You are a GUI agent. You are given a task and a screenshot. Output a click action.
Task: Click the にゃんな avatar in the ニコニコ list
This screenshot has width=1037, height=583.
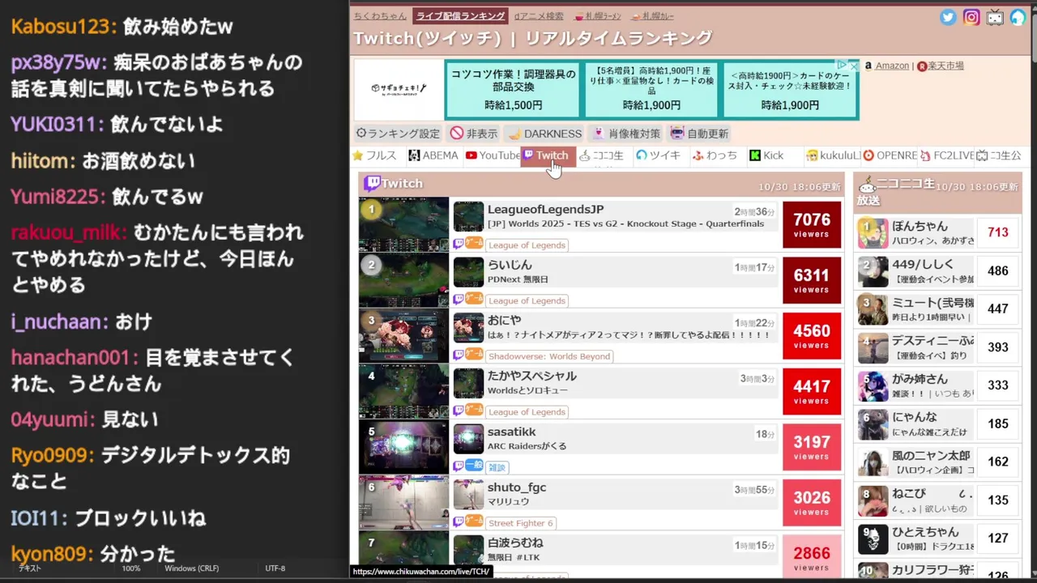(873, 424)
